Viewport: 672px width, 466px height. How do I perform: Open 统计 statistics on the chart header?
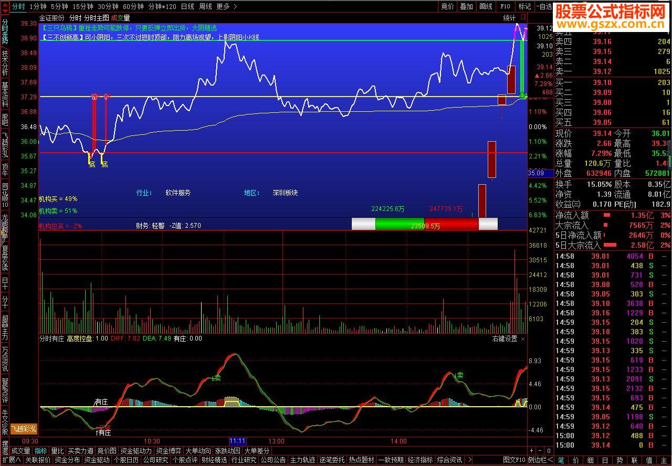(x=509, y=18)
